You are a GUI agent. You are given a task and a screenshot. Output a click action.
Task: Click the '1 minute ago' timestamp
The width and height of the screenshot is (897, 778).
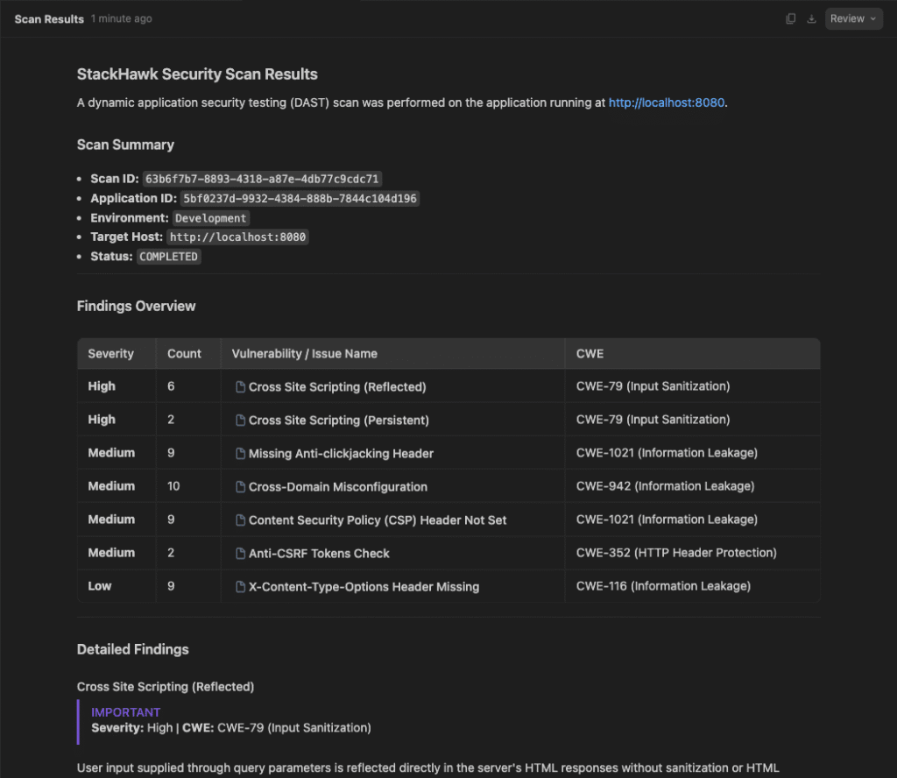[x=121, y=19]
